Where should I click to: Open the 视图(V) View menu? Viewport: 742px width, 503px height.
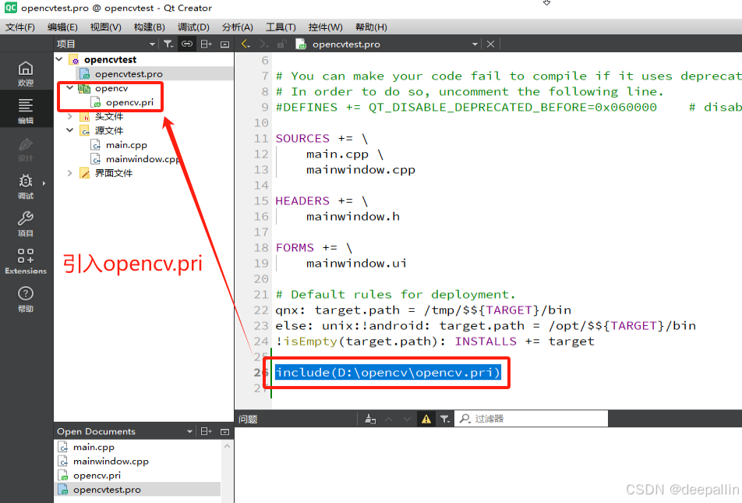pos(105,27)
